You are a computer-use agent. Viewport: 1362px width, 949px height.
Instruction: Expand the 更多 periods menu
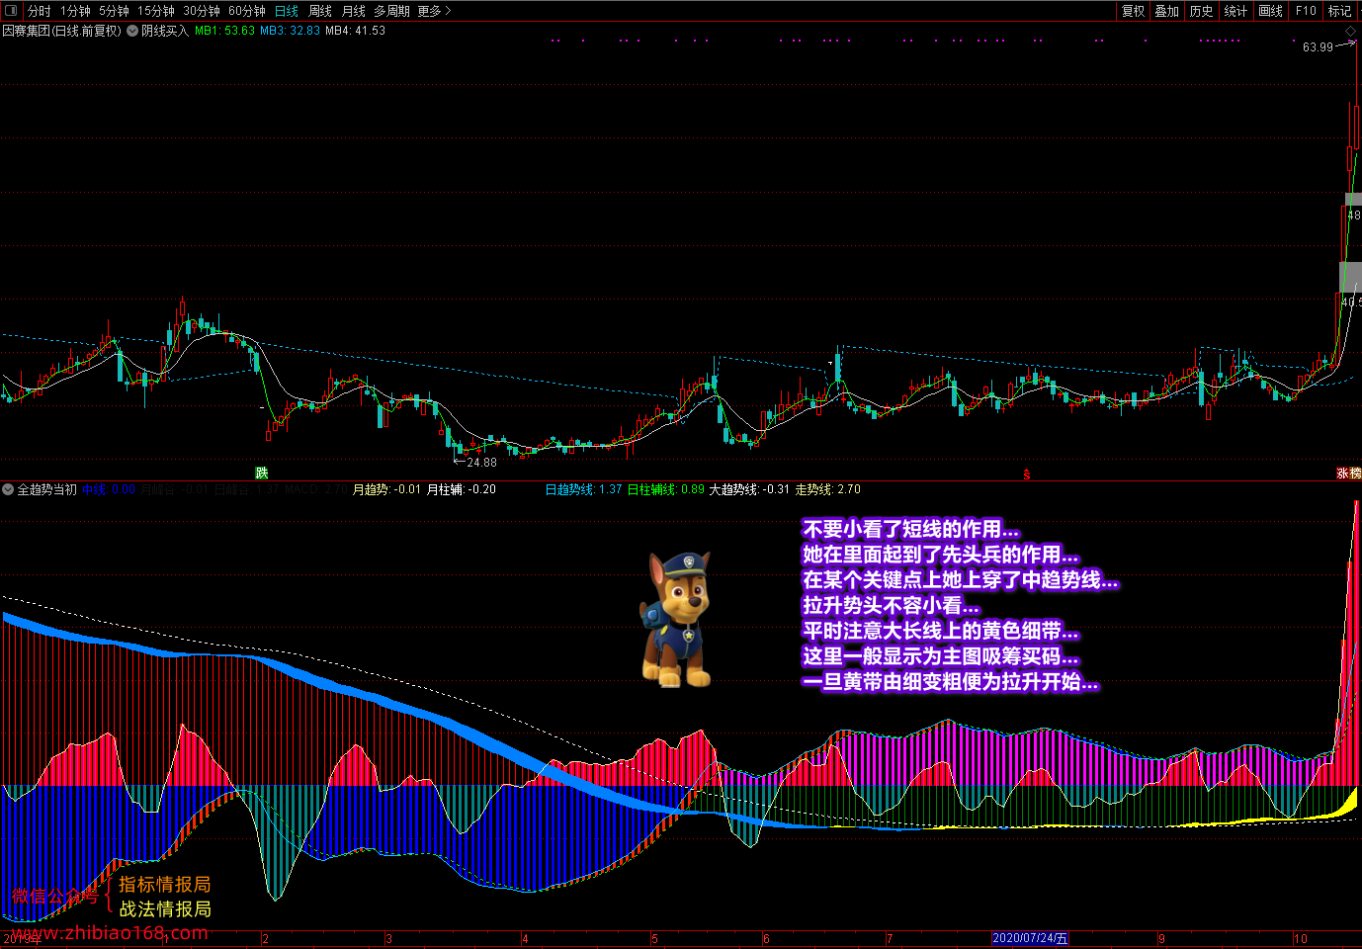click(434, 11)
